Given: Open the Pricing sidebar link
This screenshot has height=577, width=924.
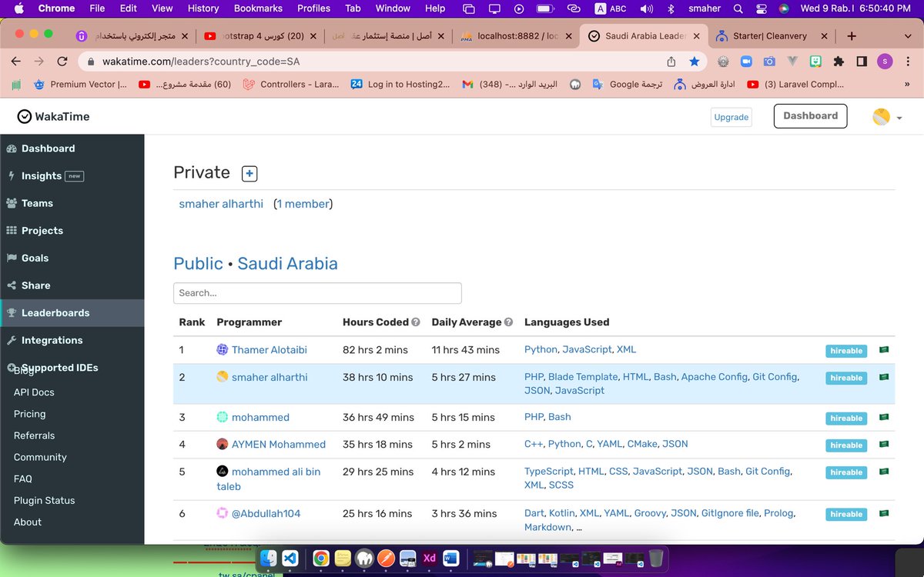Looking at the screenshot, I should (x=30, y=414).
